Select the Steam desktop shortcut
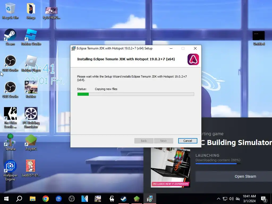Screen dimensions: 272x204 (10, 37)
